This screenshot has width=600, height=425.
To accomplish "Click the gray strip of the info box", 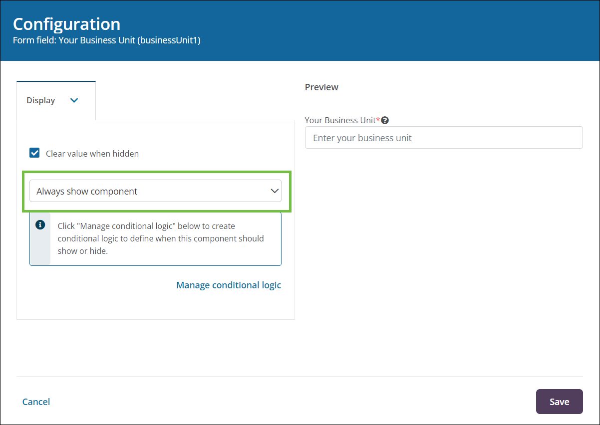I will click(x=40, y=249).
